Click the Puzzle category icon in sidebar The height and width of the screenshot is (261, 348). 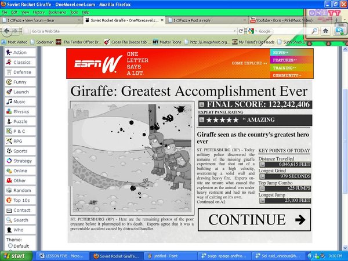coord(8,121)
